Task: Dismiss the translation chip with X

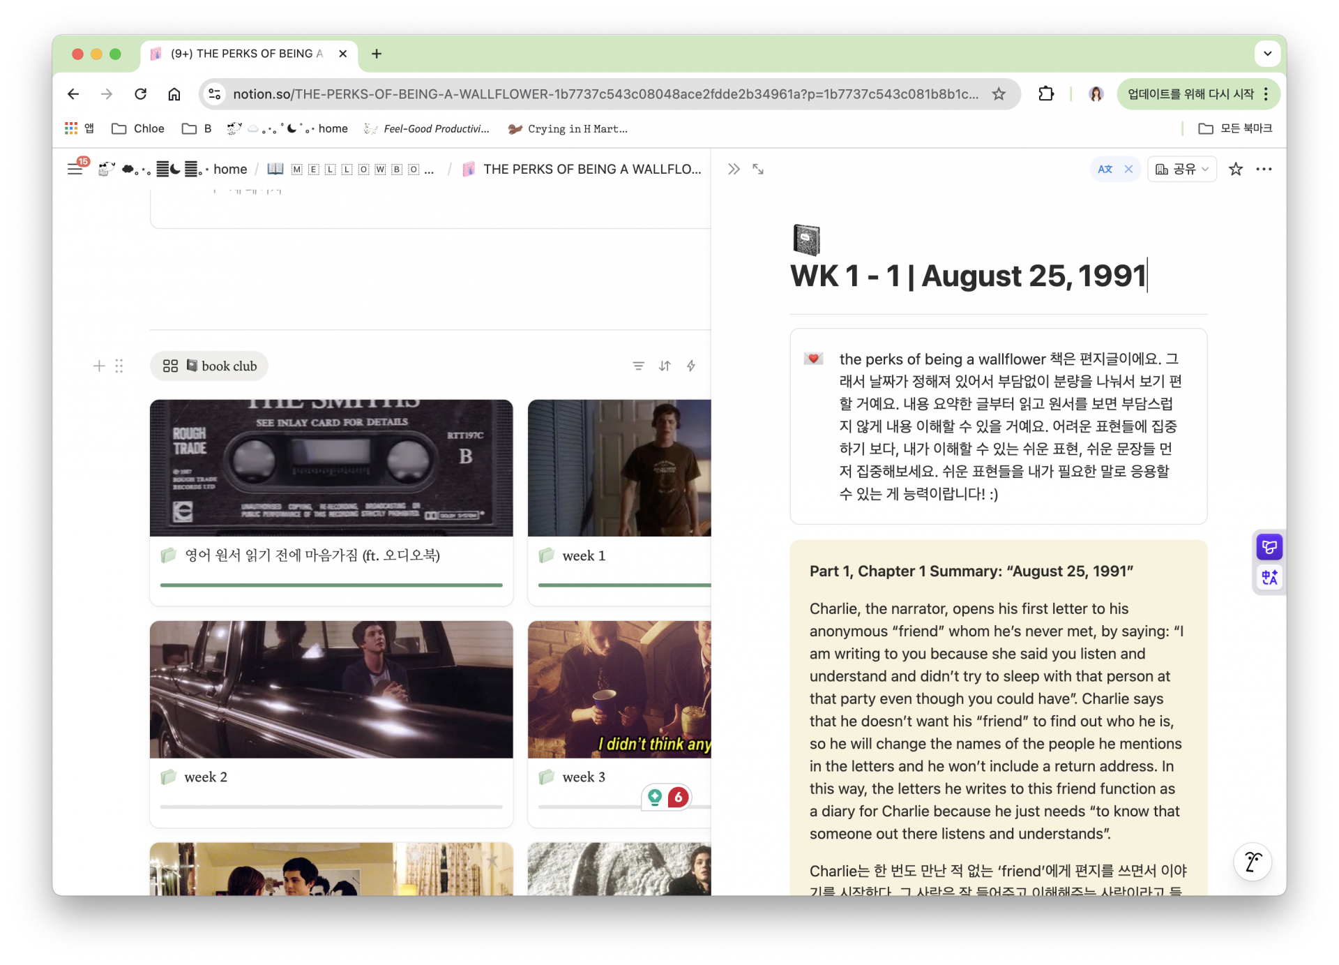Action: coord(1128,169)
